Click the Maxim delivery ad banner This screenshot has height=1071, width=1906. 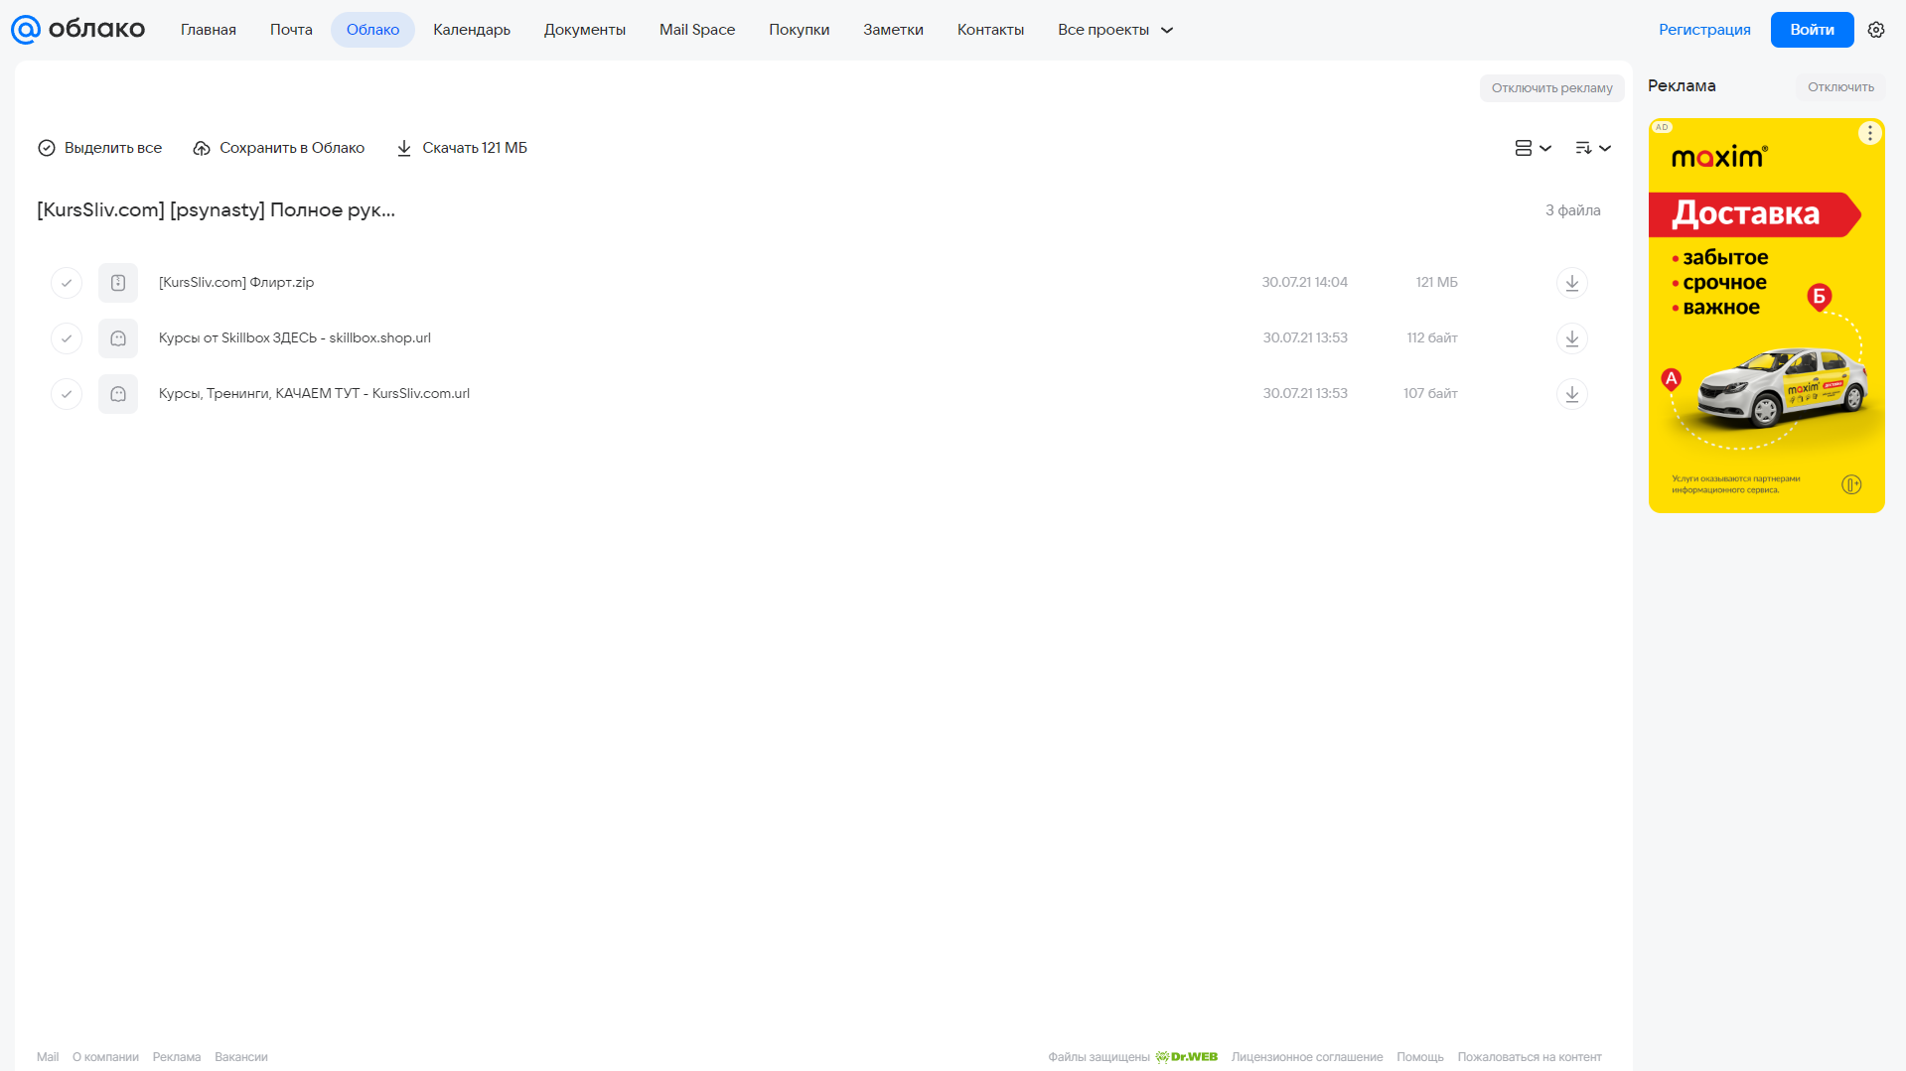pyautogui.click(x=1766, y=316)
